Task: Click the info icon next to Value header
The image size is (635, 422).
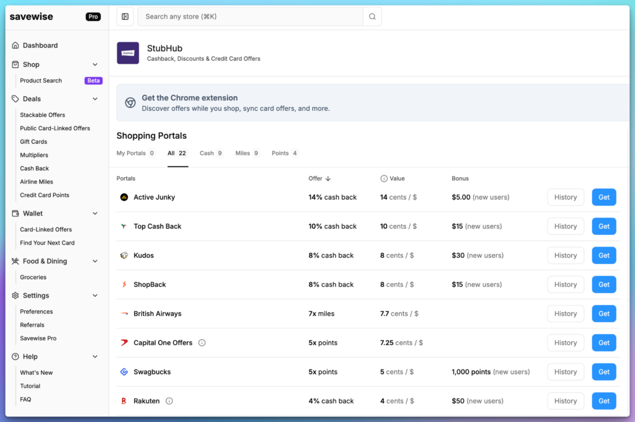Action: pos(384,178)
